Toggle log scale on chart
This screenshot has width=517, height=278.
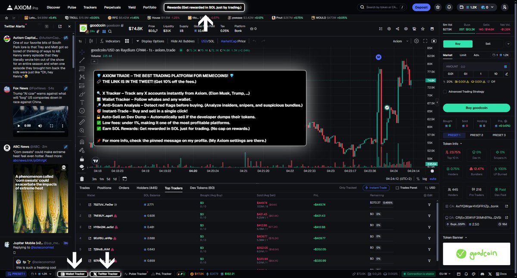point(425,179)
